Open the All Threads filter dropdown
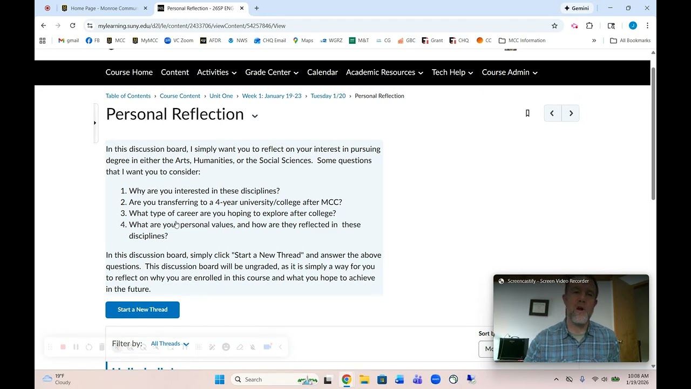The image size is (691, 389). (170, 344)
